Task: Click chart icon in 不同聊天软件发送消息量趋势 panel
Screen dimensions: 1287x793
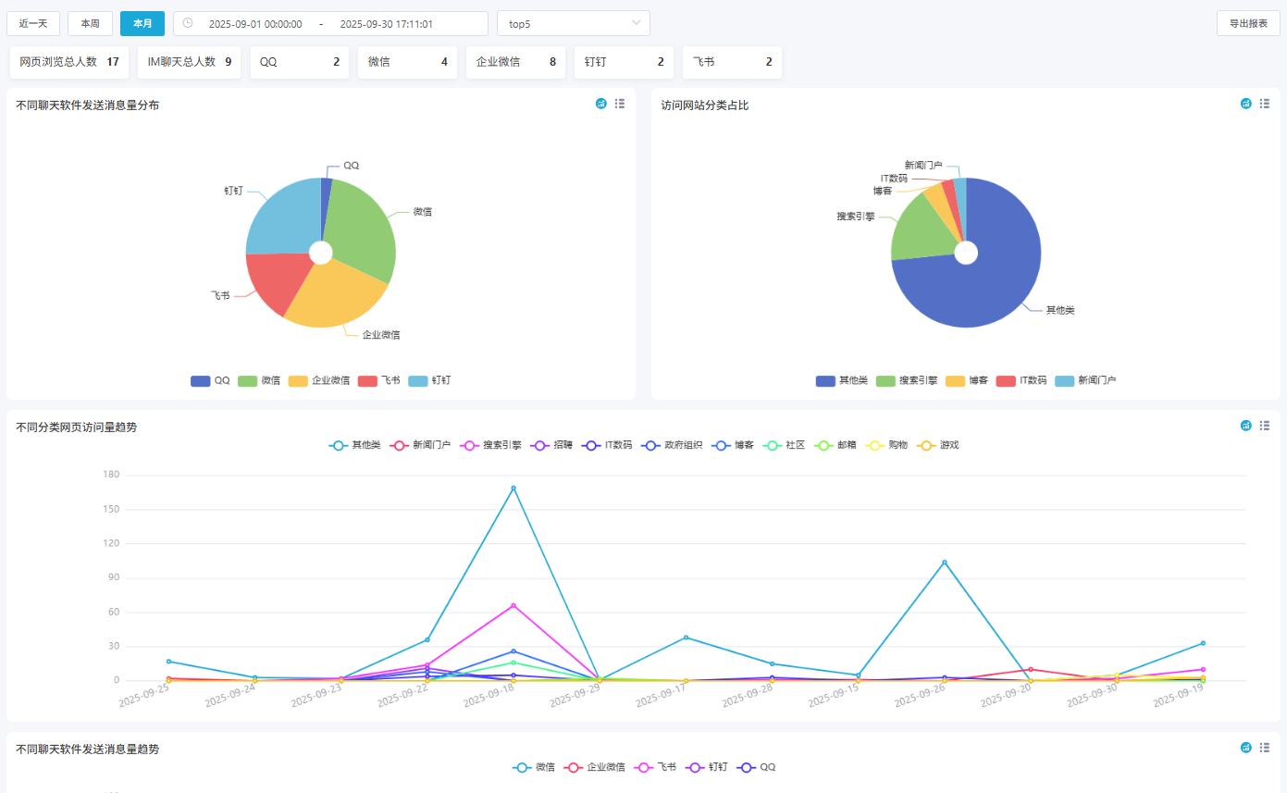Action: (x=1245, y=748)
